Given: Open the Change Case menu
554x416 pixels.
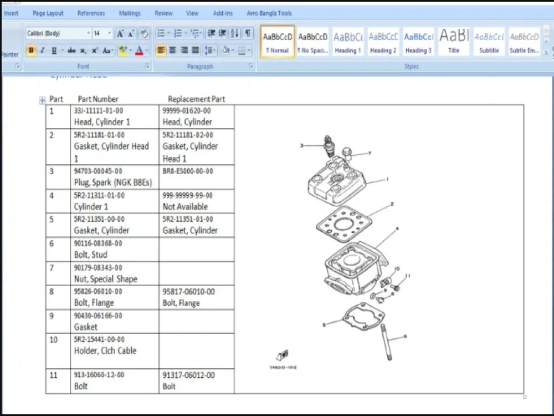Looking at the screenshot, I should pos(107,50).
